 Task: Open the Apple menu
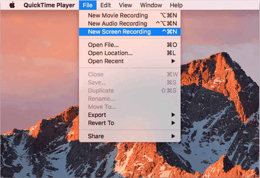pyautogui.click(x=12, y=5)
